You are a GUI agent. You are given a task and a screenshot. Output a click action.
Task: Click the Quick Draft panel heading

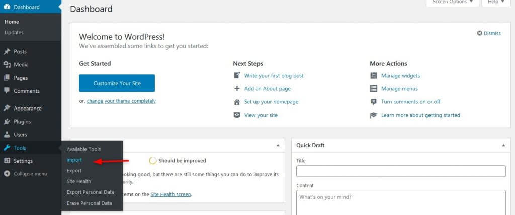click(x=310, y=145)
